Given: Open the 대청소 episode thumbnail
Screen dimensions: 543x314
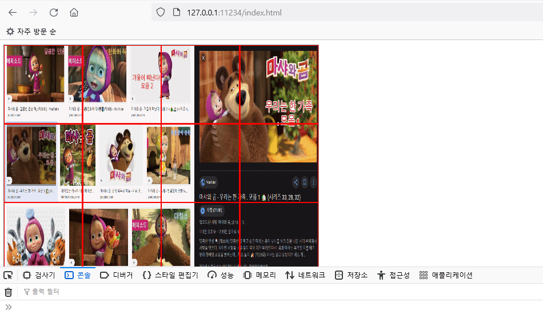Looking at the screenshot, I should pyautogui.click(x=161, y=237).
